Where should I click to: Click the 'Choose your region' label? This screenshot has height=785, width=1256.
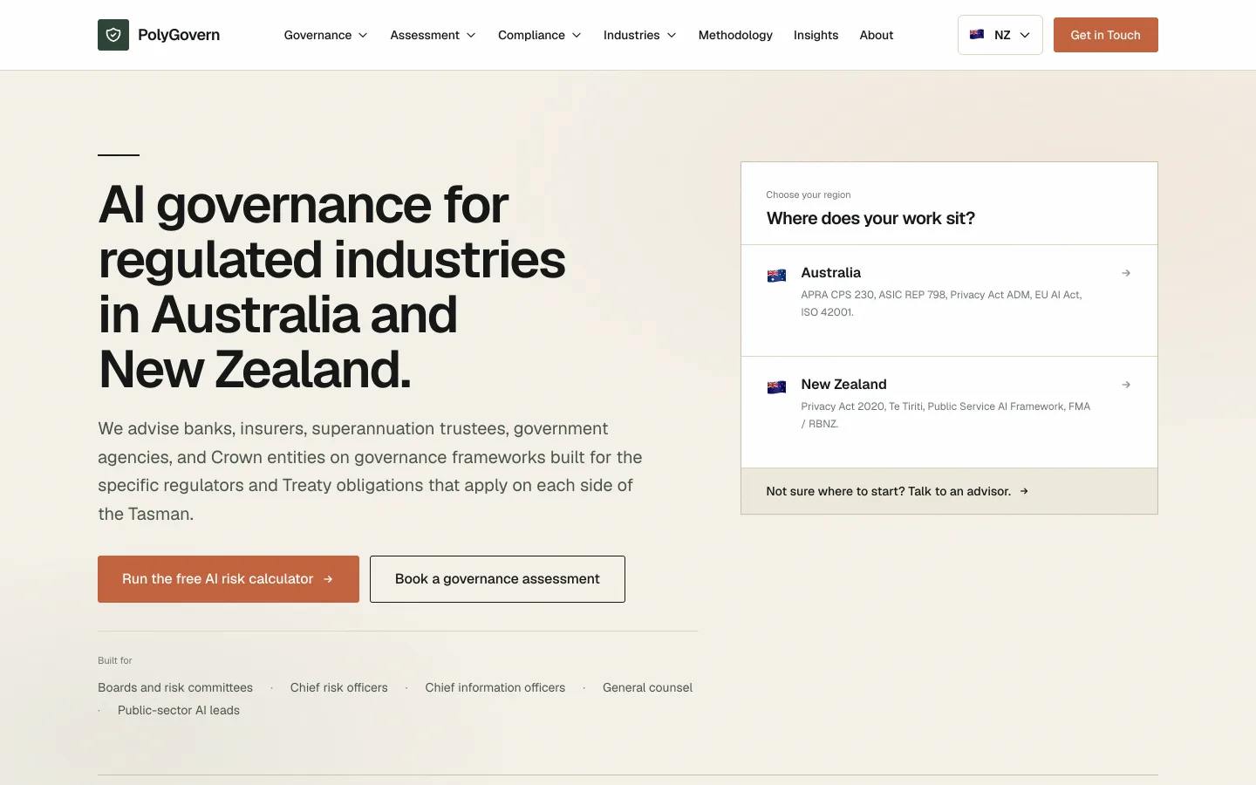pyautogui.click(x=809, y=195)
